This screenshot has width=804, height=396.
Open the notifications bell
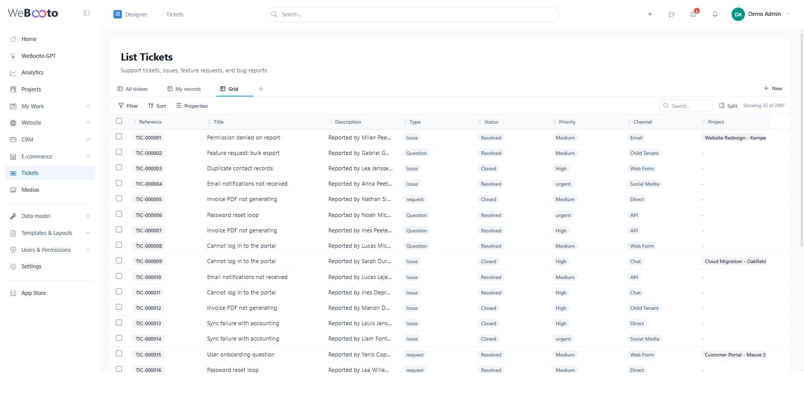click(715, 14)
